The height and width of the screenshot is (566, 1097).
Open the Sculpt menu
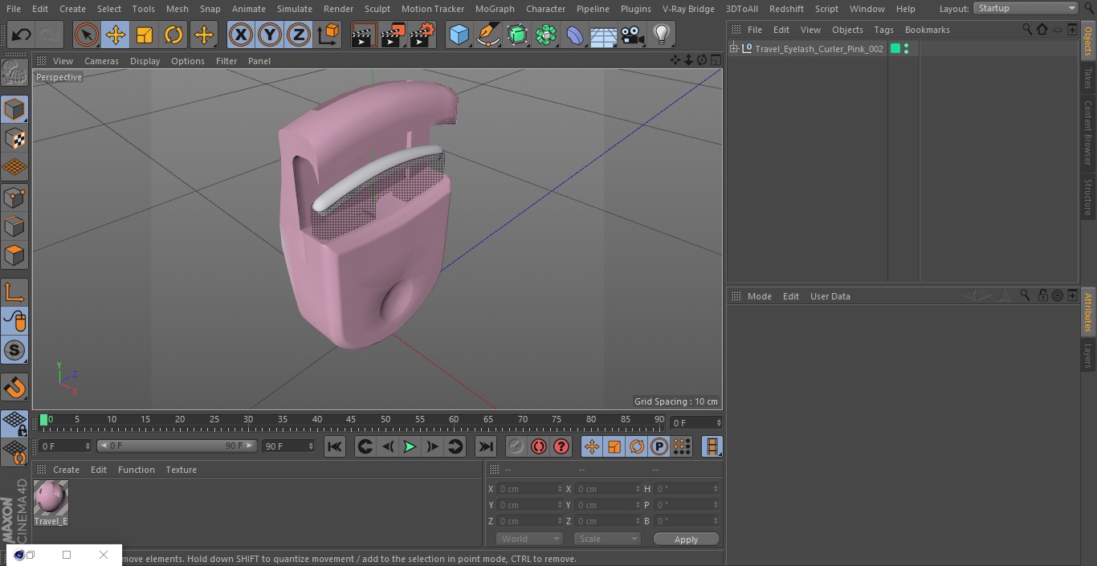(x=377, y=9)
